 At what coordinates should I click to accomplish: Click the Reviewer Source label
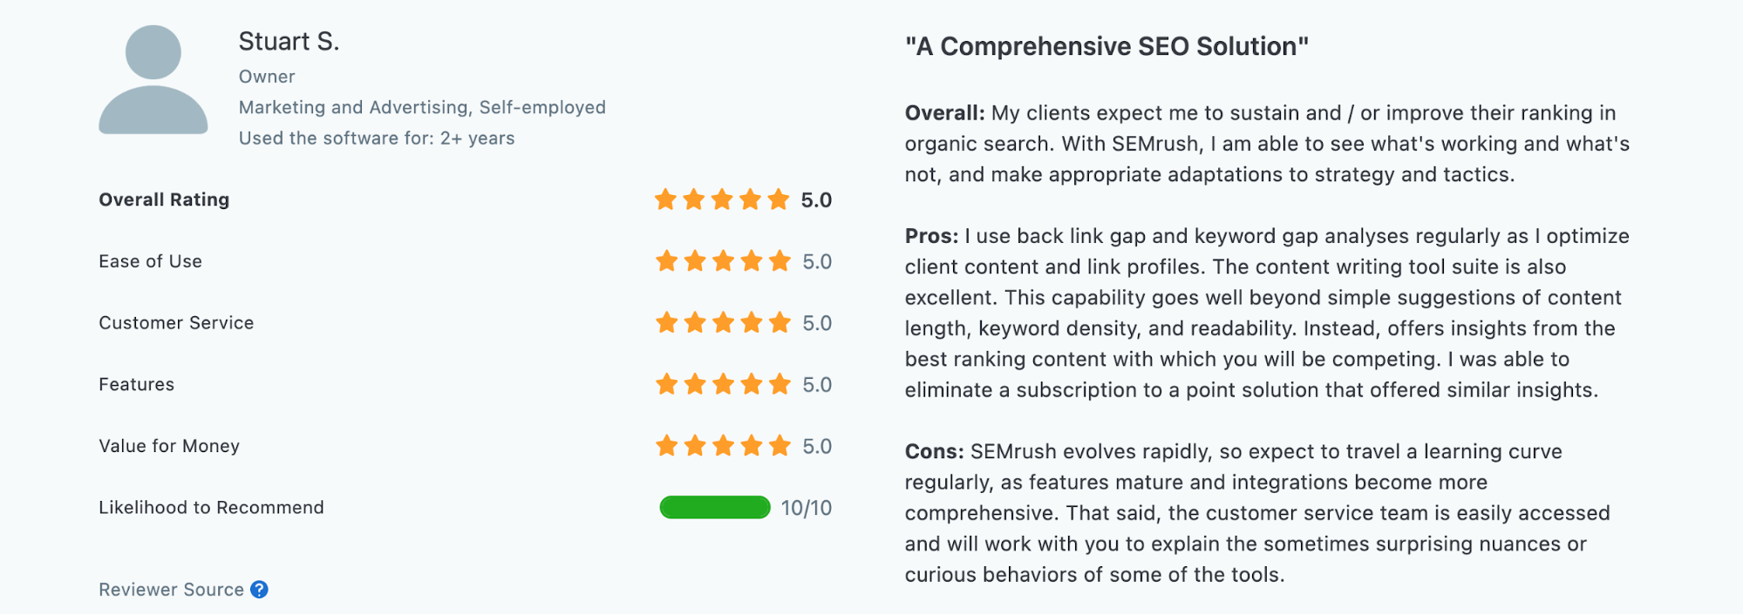(x=171, y=590)
